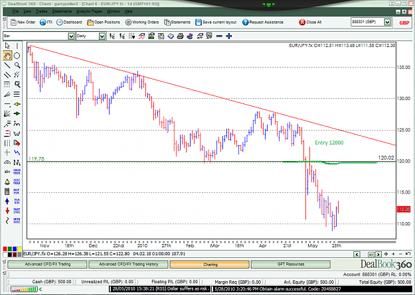Print the chart using printer icon

pyautogui.click(x=180, y=36)
